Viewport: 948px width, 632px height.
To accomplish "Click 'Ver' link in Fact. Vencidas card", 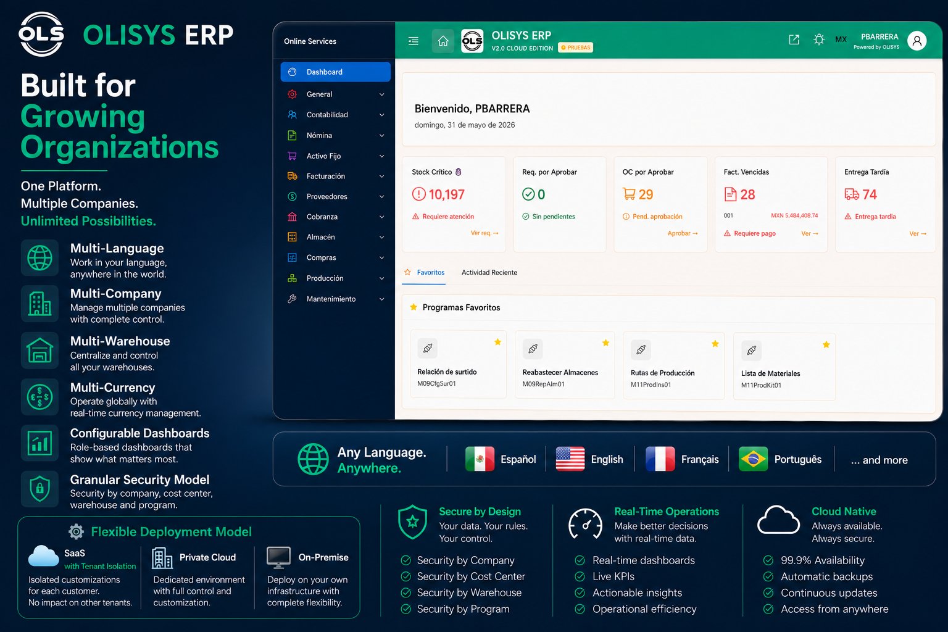I will (x=810, y=233).
